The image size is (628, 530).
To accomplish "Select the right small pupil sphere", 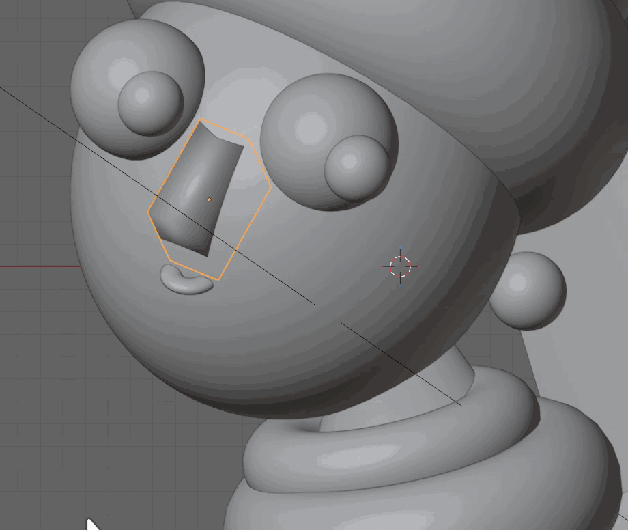I will click(x=357, y=168).
